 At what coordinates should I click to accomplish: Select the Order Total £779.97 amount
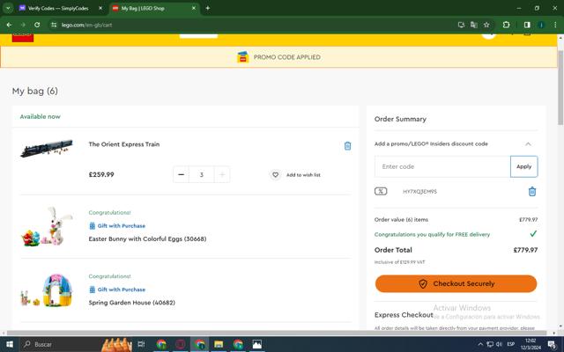[x=525, y=250]
